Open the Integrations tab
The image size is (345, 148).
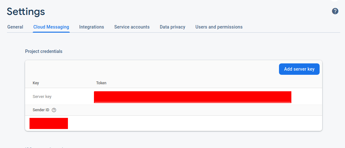(92, 27)
